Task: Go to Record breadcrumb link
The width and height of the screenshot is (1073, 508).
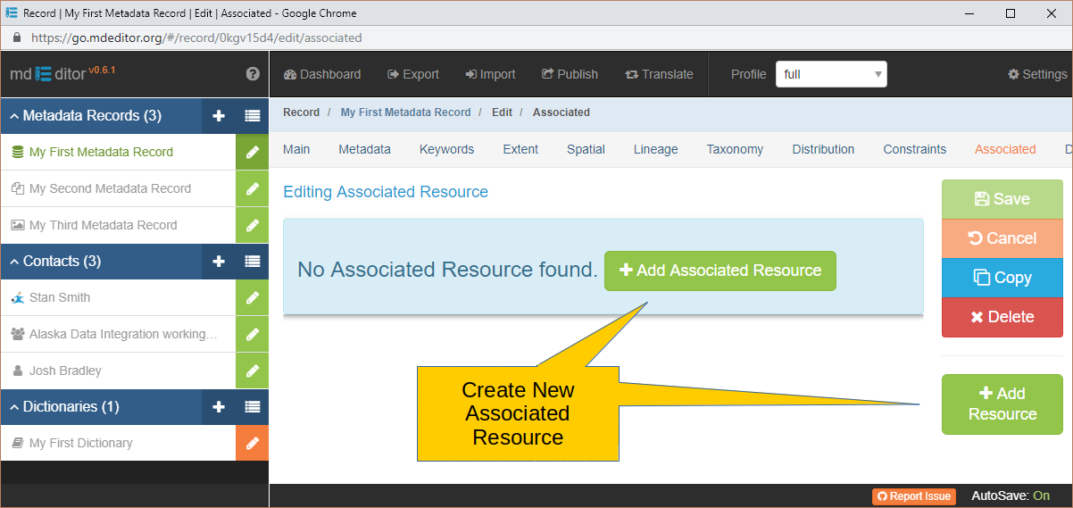Action: (x=301, y=112)
